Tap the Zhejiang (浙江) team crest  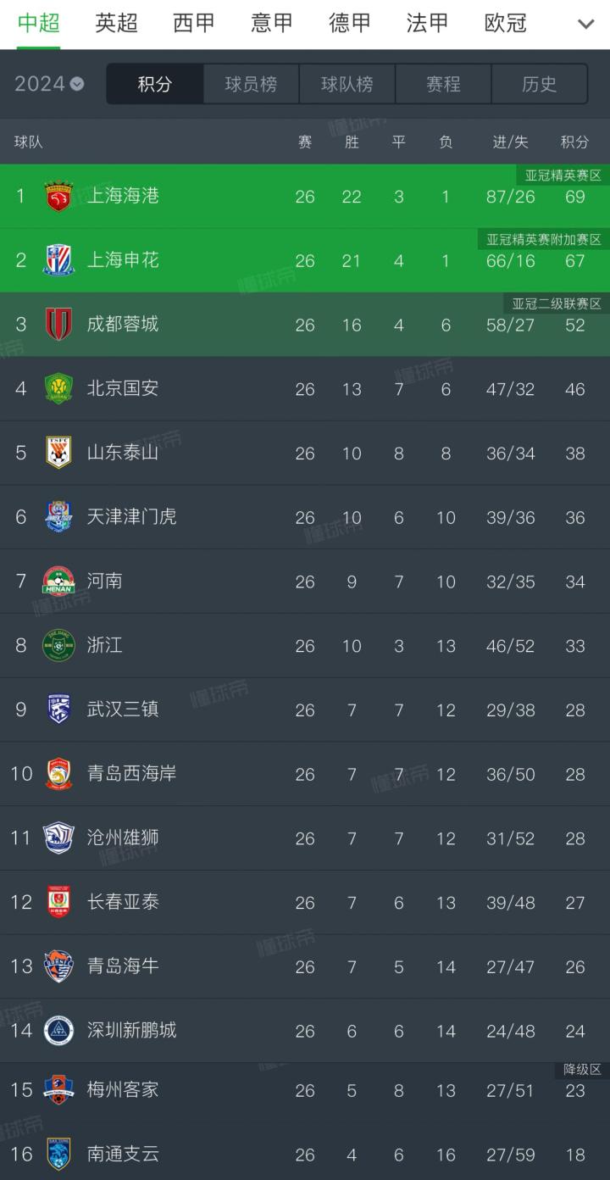(58, 645)
